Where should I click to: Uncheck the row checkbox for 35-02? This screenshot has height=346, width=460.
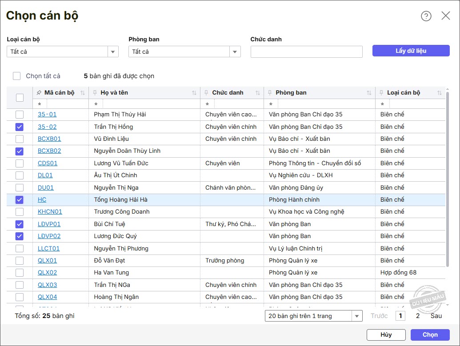click(20, 127)
